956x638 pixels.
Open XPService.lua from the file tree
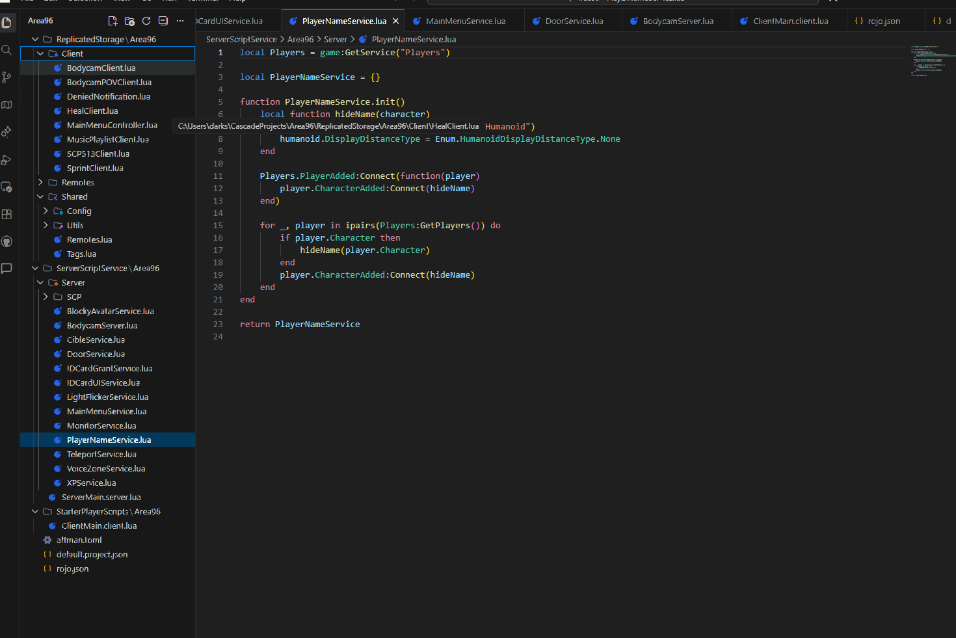click(x=91, y=483)
